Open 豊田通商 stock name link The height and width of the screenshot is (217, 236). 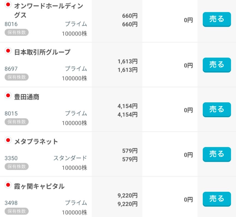pyautogui.click(x=26, y=97)
